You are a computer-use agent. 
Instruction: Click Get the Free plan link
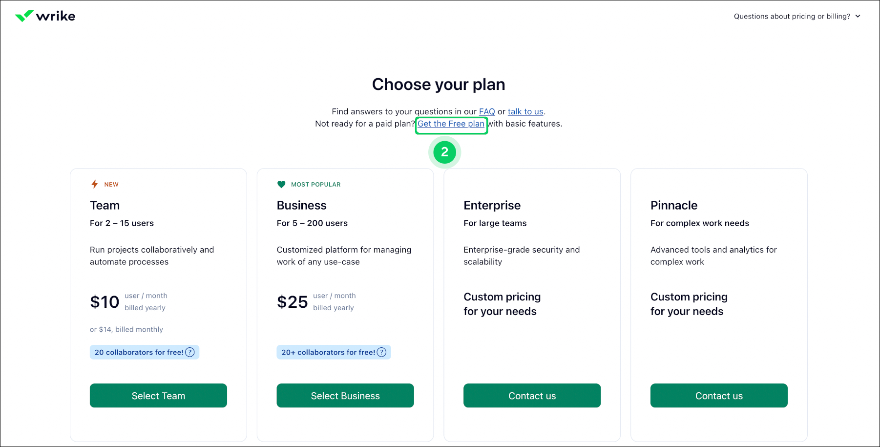click(451, 124)
